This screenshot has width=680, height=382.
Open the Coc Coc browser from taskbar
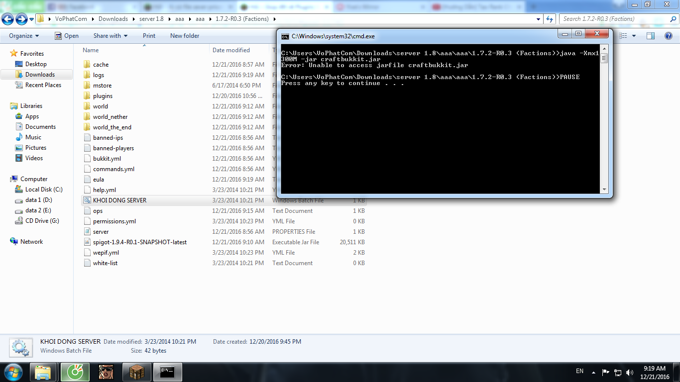tap(75, 372)
